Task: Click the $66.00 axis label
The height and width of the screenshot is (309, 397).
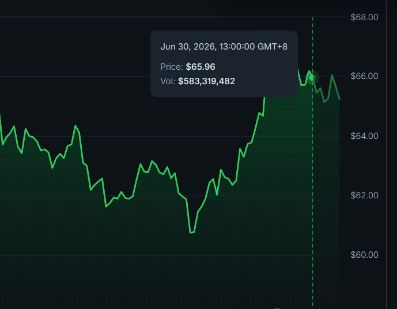Action: pos(364,76)
